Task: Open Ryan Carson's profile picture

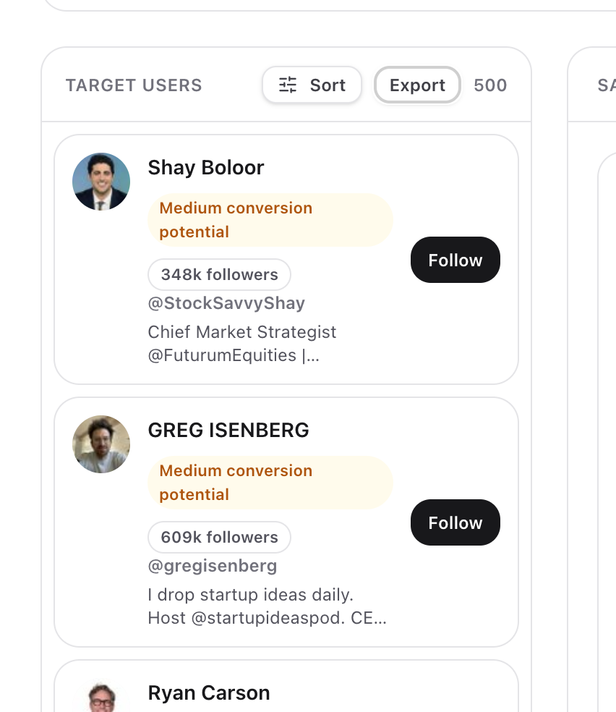Action: pyautogui.click(x=101, y=700)
